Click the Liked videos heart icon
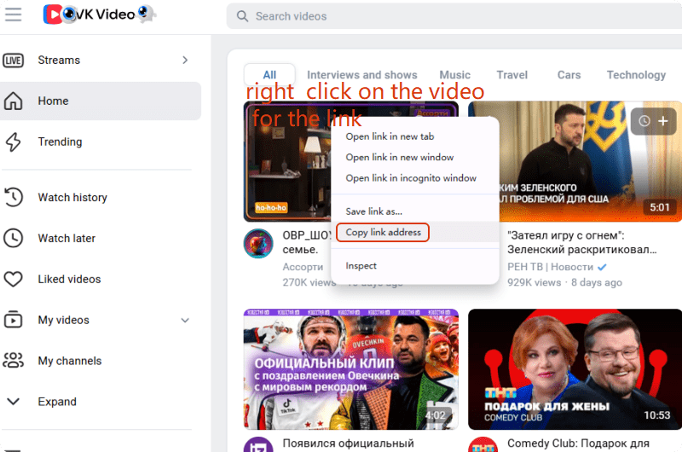Screen dimensions: 682x452 [14, 279]
